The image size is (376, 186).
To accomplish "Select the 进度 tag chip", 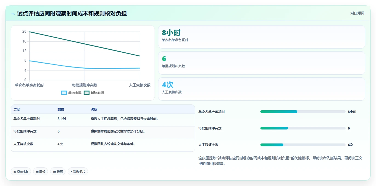I will (x=58, y=171).
